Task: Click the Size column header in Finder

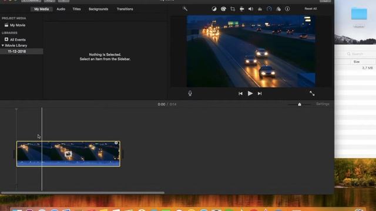Action: 357,62
